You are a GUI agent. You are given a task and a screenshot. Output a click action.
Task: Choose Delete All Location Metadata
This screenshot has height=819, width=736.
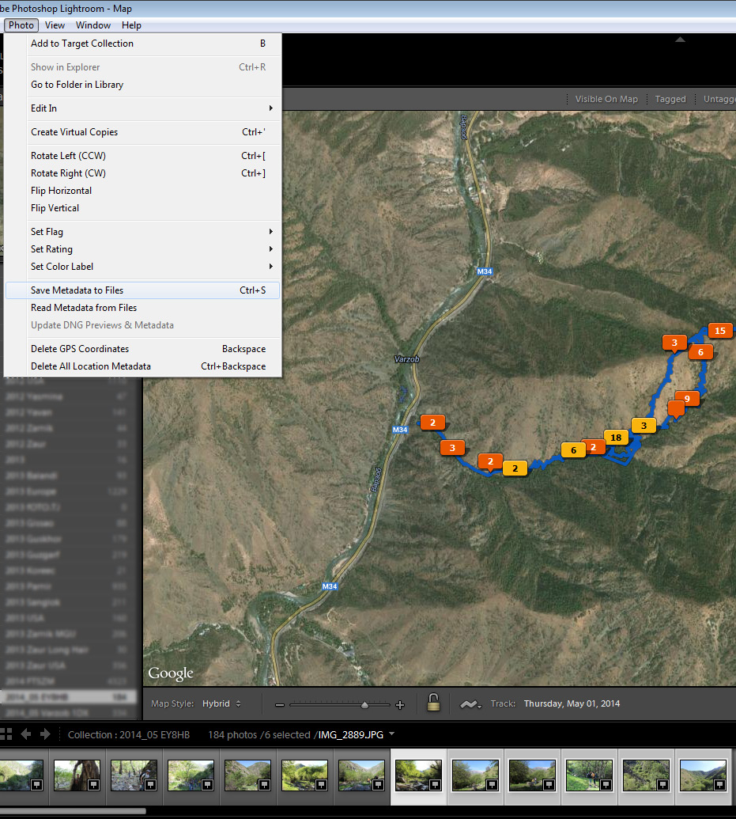pos(142,366)
